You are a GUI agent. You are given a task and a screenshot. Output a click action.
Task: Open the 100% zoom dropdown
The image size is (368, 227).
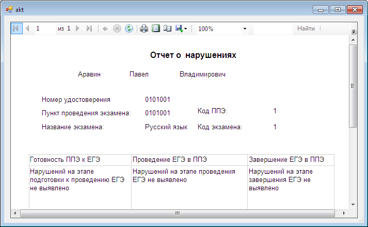(245, 29)
